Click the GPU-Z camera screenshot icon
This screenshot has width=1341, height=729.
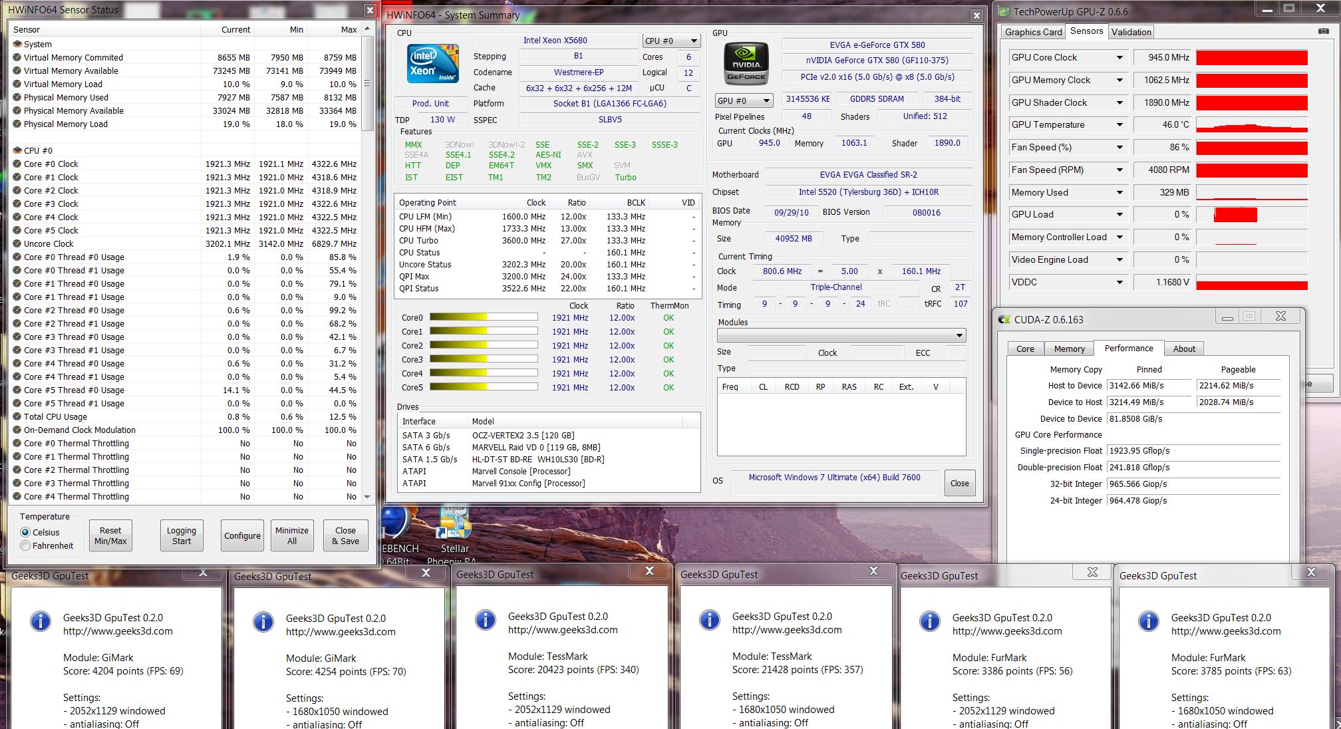[1323, 31]
